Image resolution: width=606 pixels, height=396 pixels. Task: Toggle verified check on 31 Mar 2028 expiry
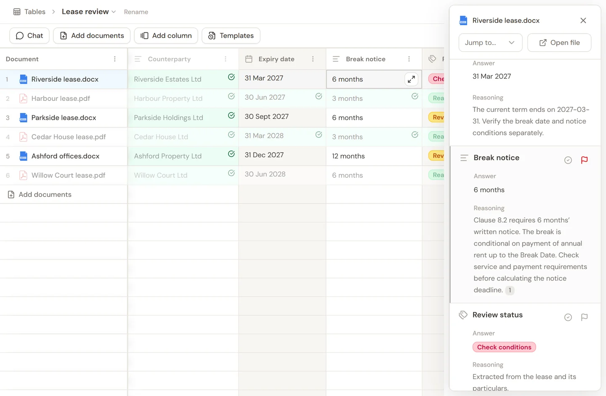(x=319, y=135)
